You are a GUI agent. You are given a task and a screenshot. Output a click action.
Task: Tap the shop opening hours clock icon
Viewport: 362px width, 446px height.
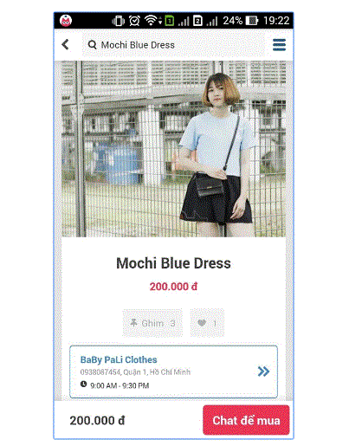tap(83, 385)
